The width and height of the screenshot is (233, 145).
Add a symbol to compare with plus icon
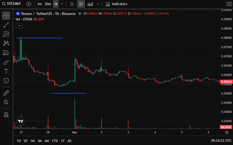[x=29, y=4]
